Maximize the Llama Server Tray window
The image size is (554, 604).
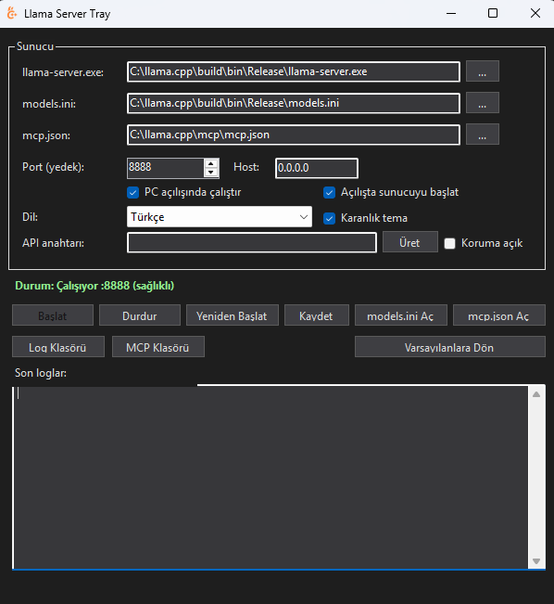coord(493,14)
